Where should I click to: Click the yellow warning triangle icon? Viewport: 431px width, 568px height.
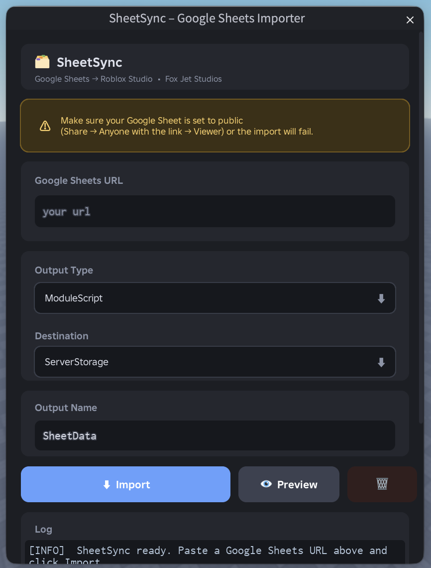(x=45, y=126)
